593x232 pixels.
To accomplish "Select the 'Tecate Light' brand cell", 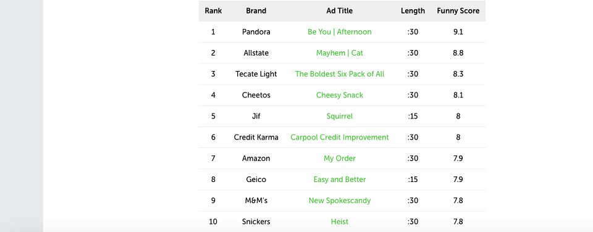I will pos(256,74).
